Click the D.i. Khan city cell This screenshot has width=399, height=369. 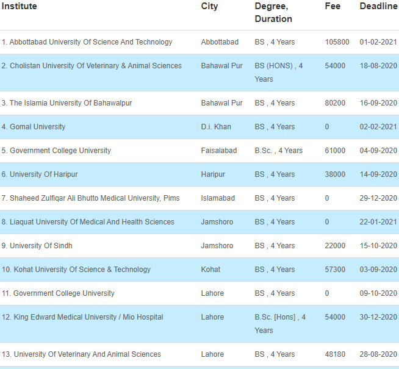pos(216,127)
